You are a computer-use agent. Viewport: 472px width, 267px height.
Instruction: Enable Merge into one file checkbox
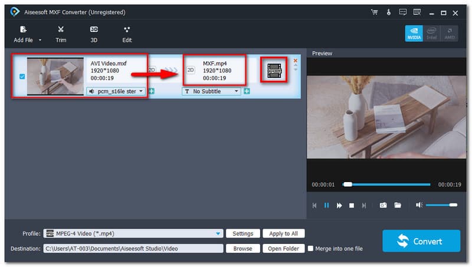310,248
